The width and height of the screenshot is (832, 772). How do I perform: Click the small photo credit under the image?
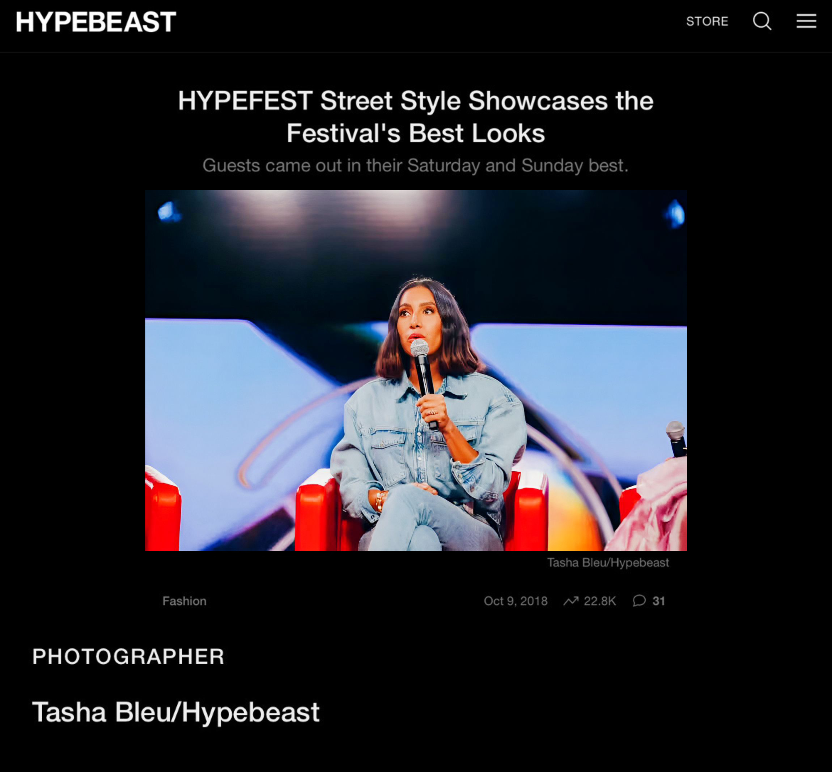click(608, 563)
